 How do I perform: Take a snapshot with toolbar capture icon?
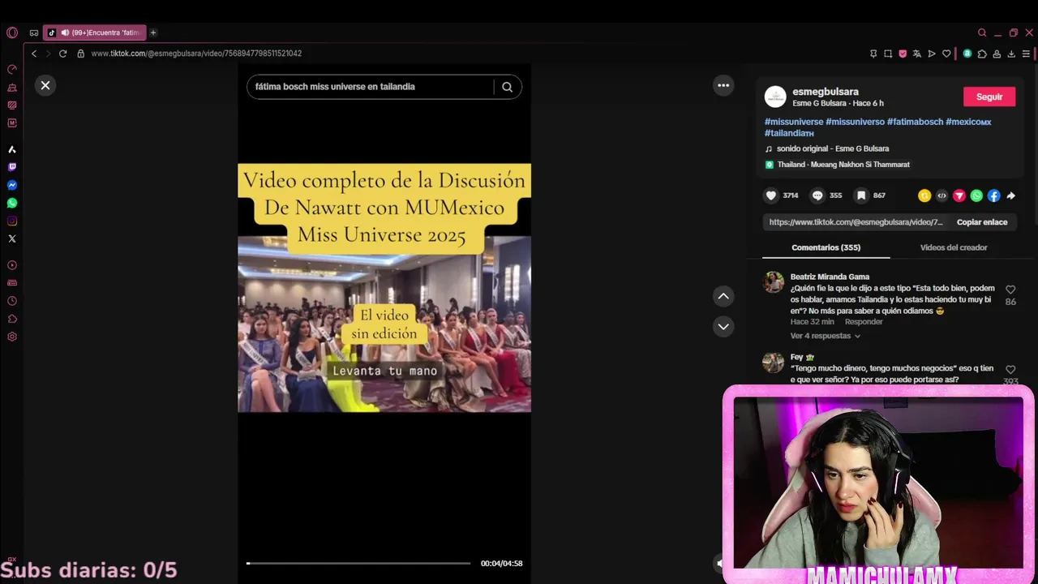click(888, 54)
